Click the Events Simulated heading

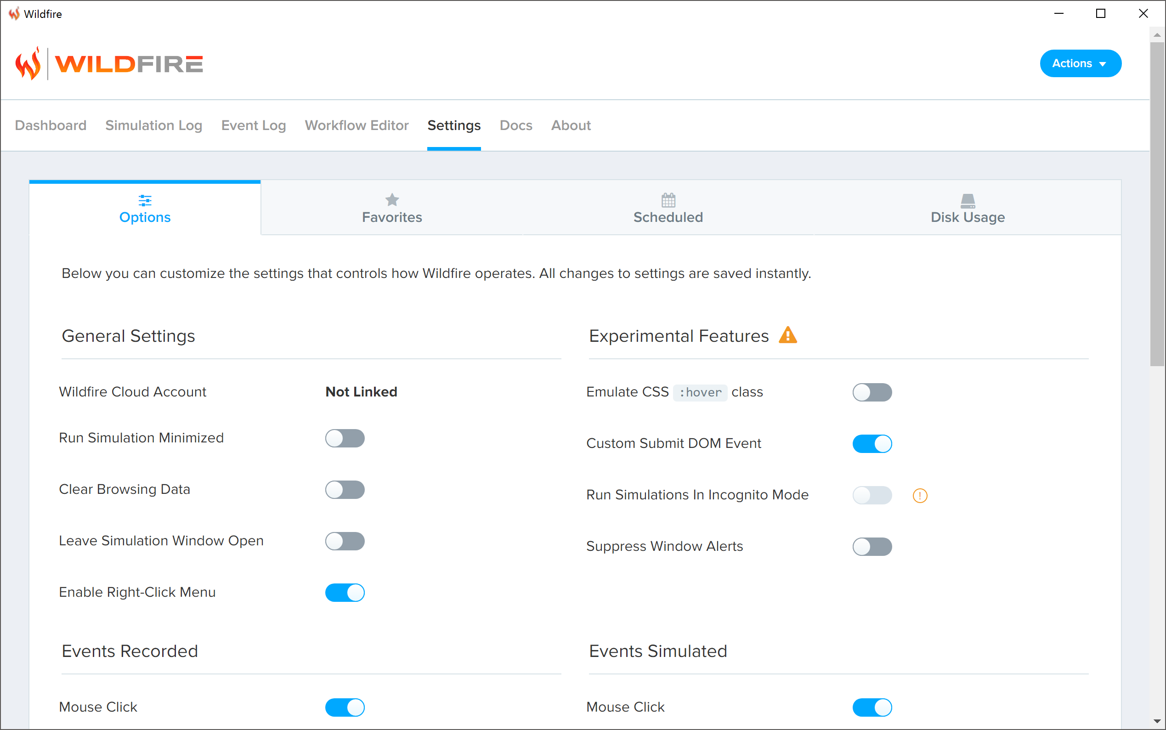658,651
